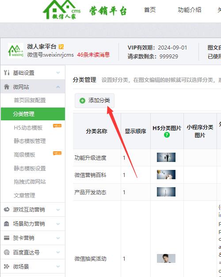The image size is (221, 277).
Task: Open 静态模板管理 sidebar item
Action: pos(30,141)
